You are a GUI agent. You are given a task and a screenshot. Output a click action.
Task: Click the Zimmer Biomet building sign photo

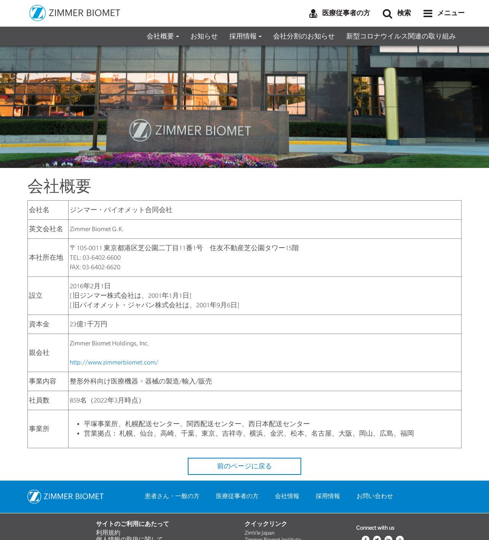click(244, 107)
